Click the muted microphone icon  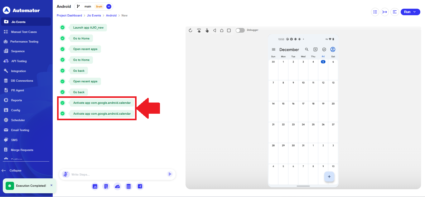65,174
